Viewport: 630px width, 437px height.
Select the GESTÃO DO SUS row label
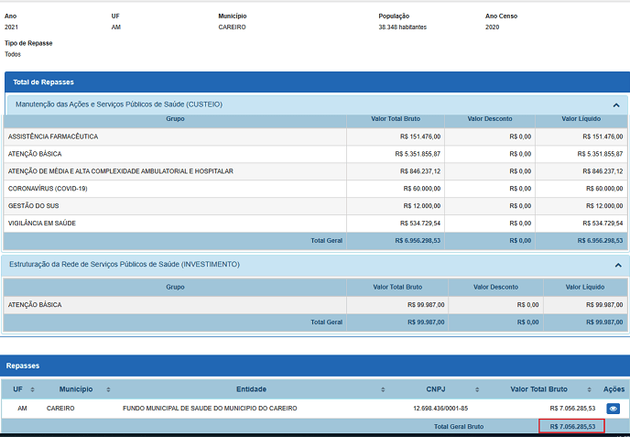pos(33,206)
